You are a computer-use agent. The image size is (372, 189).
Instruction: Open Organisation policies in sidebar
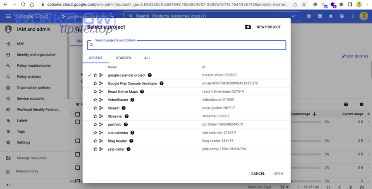point(34,88)
